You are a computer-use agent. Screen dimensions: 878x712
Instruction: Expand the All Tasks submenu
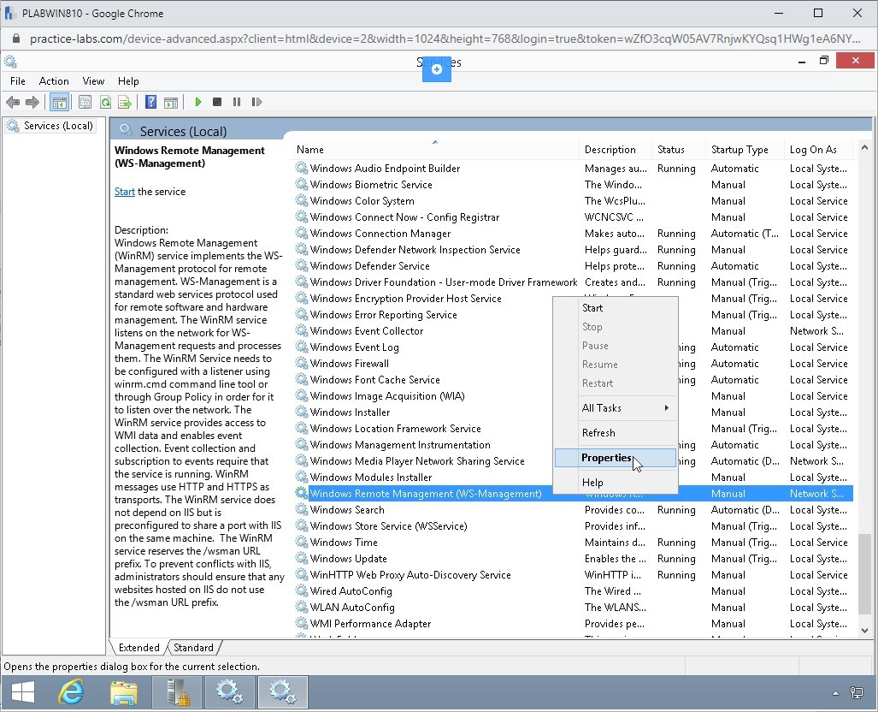click(x=616, y=408)
